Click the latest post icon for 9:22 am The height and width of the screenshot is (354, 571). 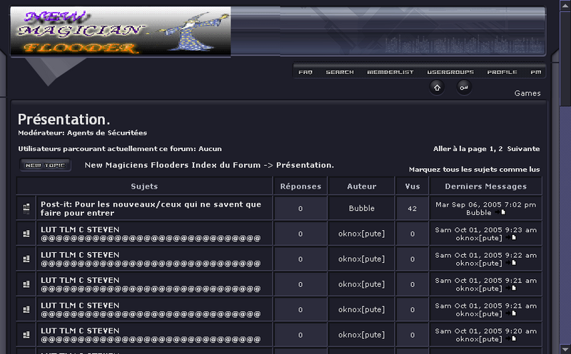pos(513,263)
